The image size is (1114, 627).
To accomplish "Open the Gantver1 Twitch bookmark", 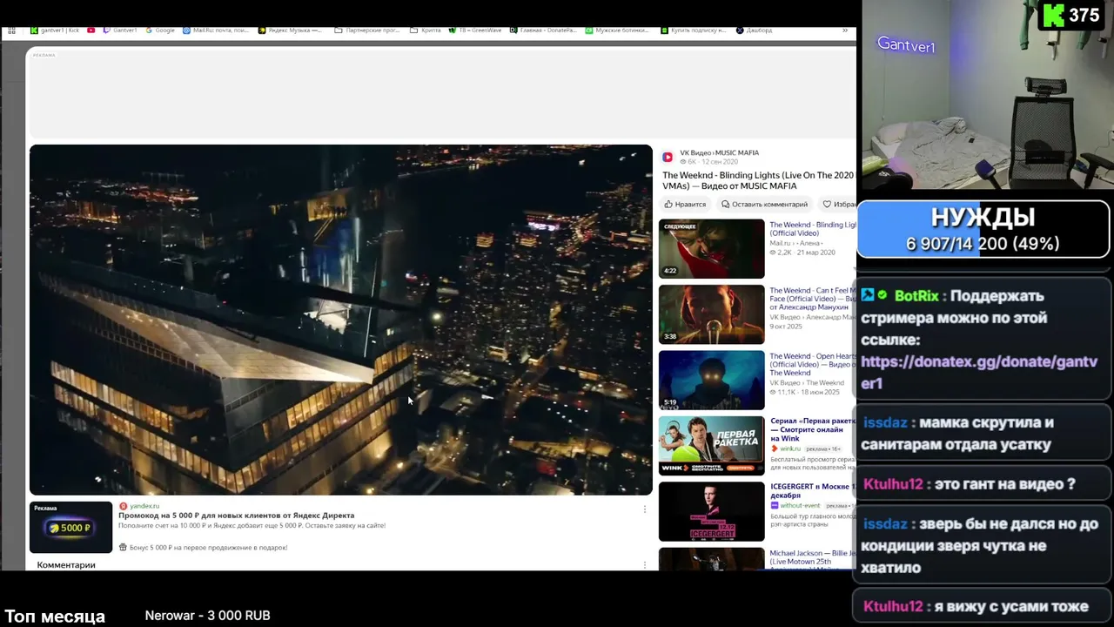I will point(120,30).
